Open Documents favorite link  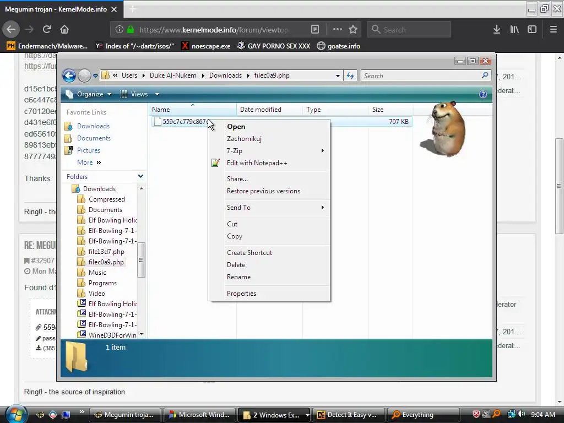tap(94, 138)
